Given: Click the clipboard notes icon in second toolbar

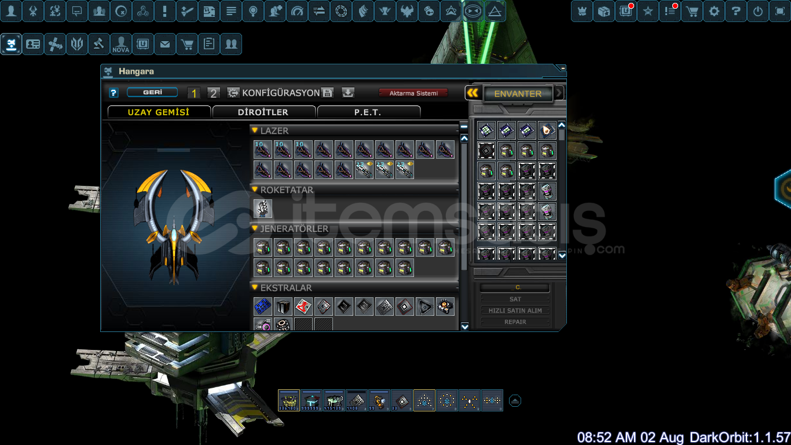Looking at the screenshot, I should point(209,44).
